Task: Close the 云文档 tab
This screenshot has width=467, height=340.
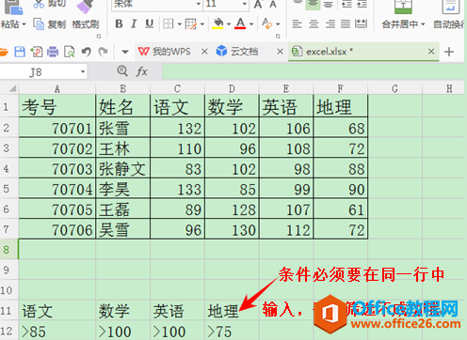Action: point(280,52)
